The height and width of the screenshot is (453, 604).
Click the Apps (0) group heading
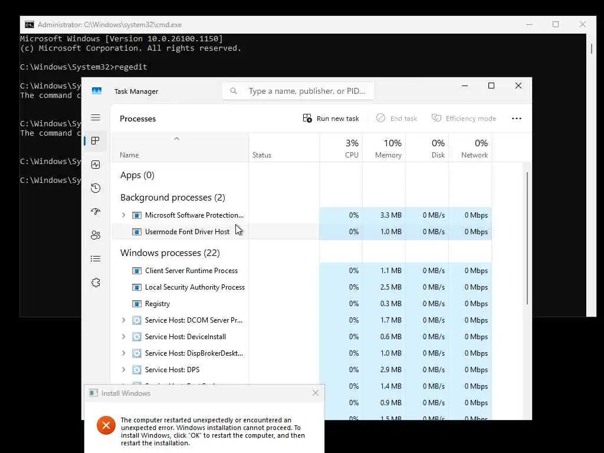[137, 175]
